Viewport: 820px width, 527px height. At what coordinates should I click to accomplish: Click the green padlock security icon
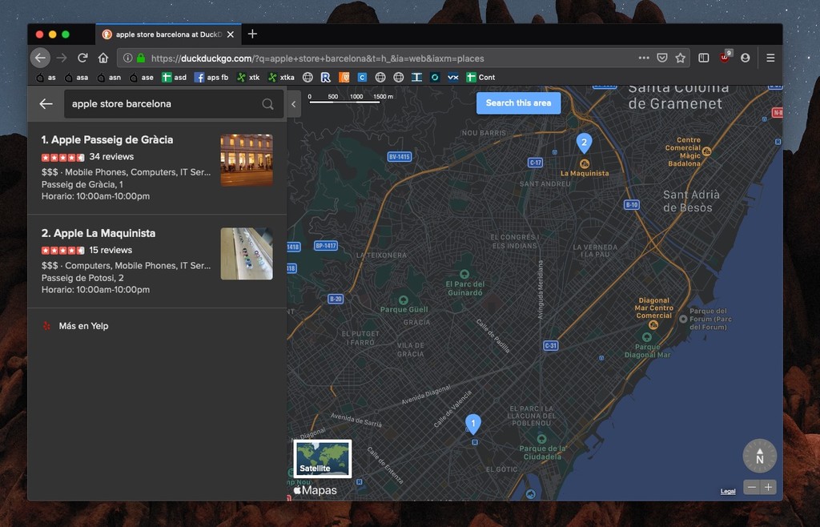(141, 58)
